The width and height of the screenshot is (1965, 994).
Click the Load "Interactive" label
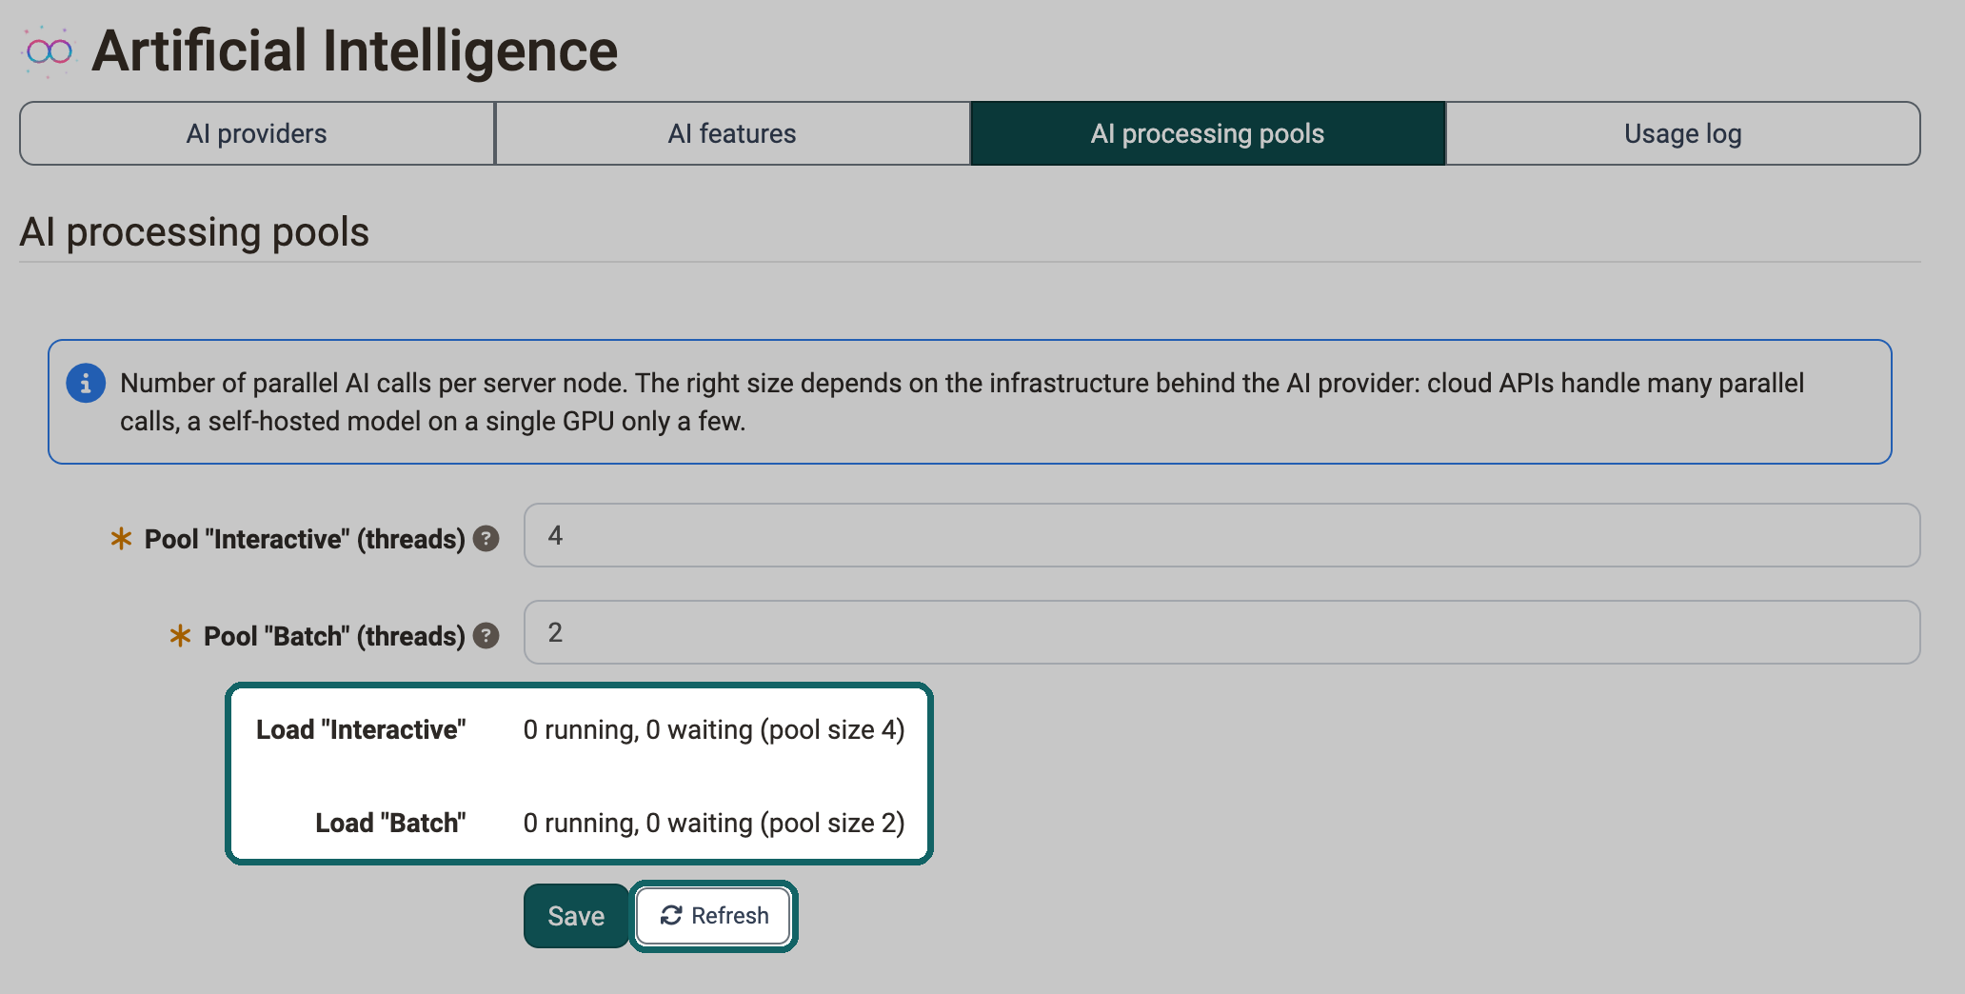pos(361,729)
